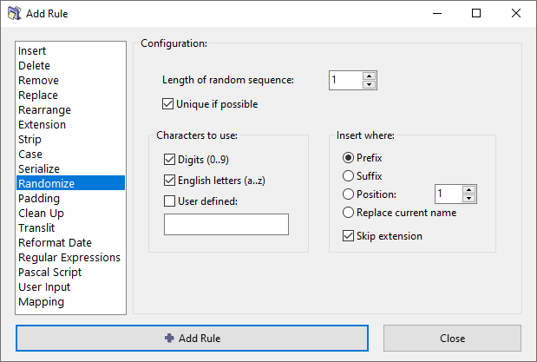Enable the User defined characters checkbox
Viewport: 537px width, 362px height.
point(170,201)
